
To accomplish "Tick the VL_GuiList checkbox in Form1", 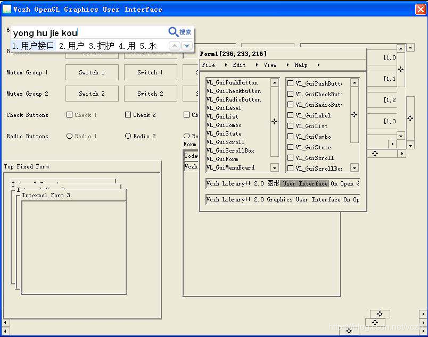I will pos(291,125).
